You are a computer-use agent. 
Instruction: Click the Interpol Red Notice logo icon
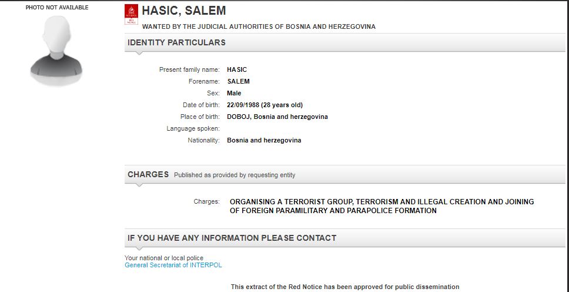(132, 15)
